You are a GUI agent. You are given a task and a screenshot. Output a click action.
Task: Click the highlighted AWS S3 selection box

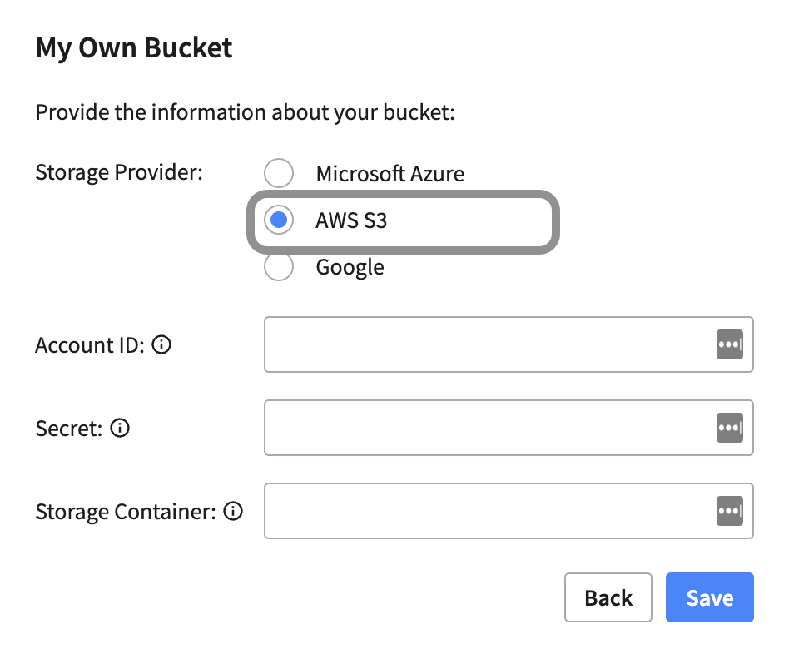(403, 220)
